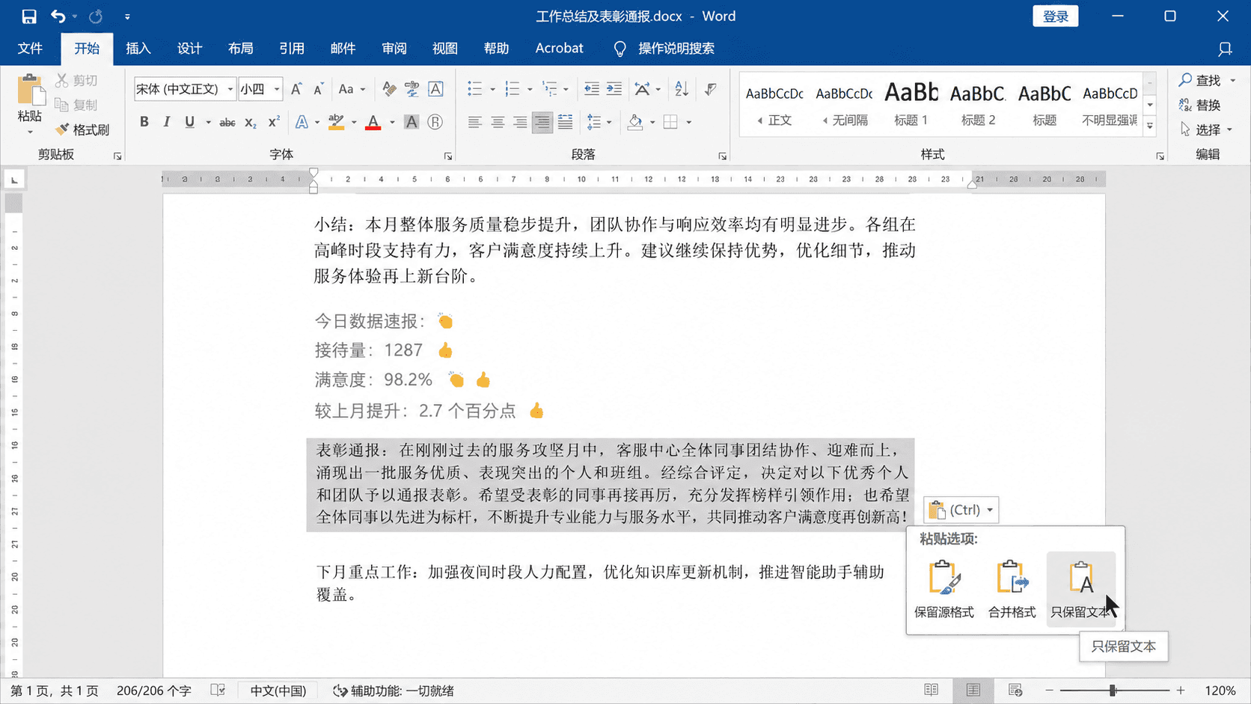Toggle numbered list

click(513, 89)
